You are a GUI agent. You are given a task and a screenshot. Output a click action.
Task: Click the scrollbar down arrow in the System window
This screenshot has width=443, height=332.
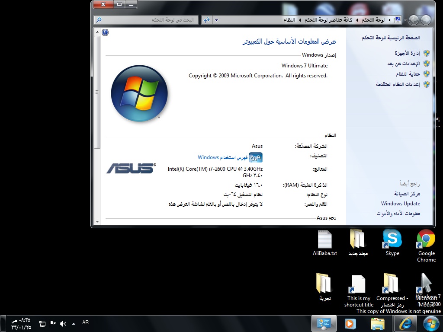[x=97, y=222]
